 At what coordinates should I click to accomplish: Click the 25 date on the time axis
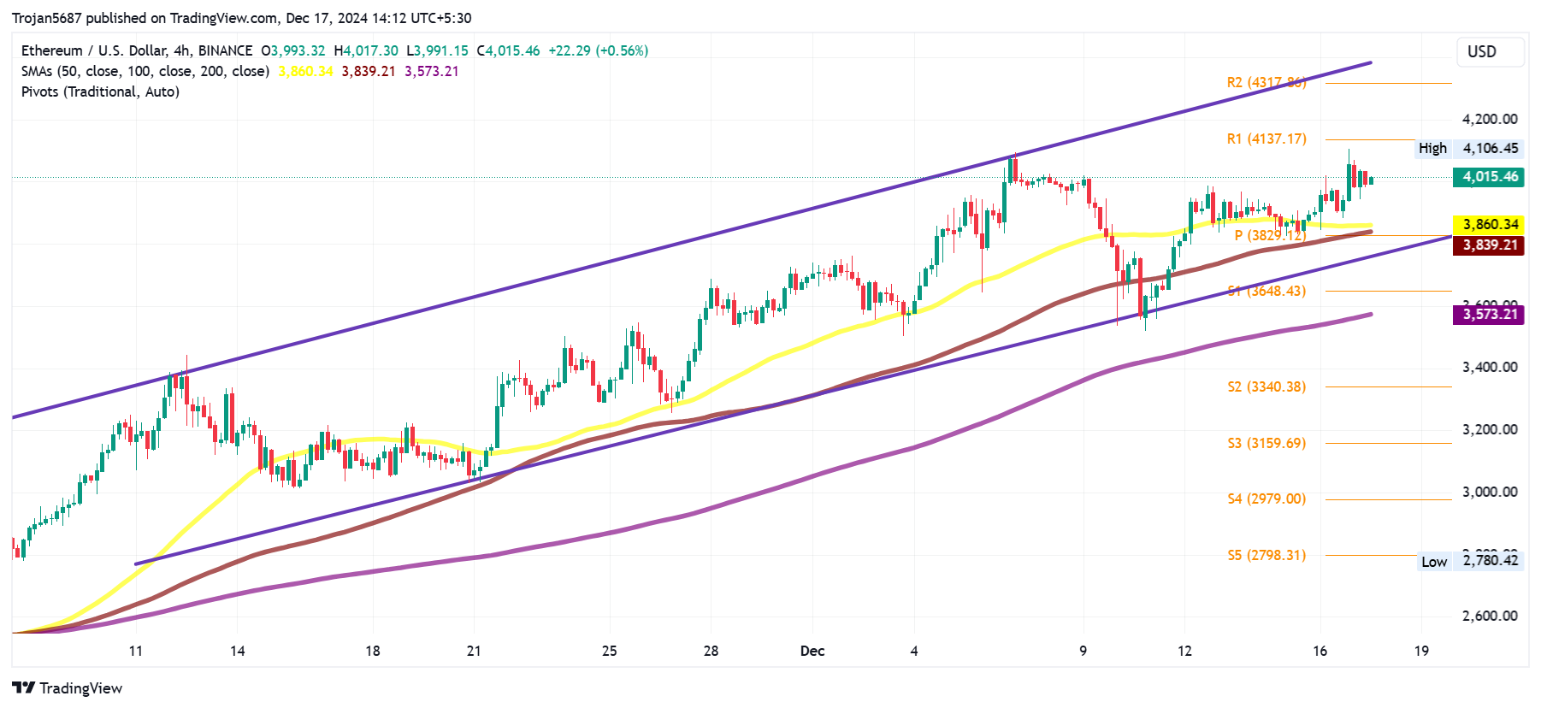pyautogui.click(x=610, y=651)
